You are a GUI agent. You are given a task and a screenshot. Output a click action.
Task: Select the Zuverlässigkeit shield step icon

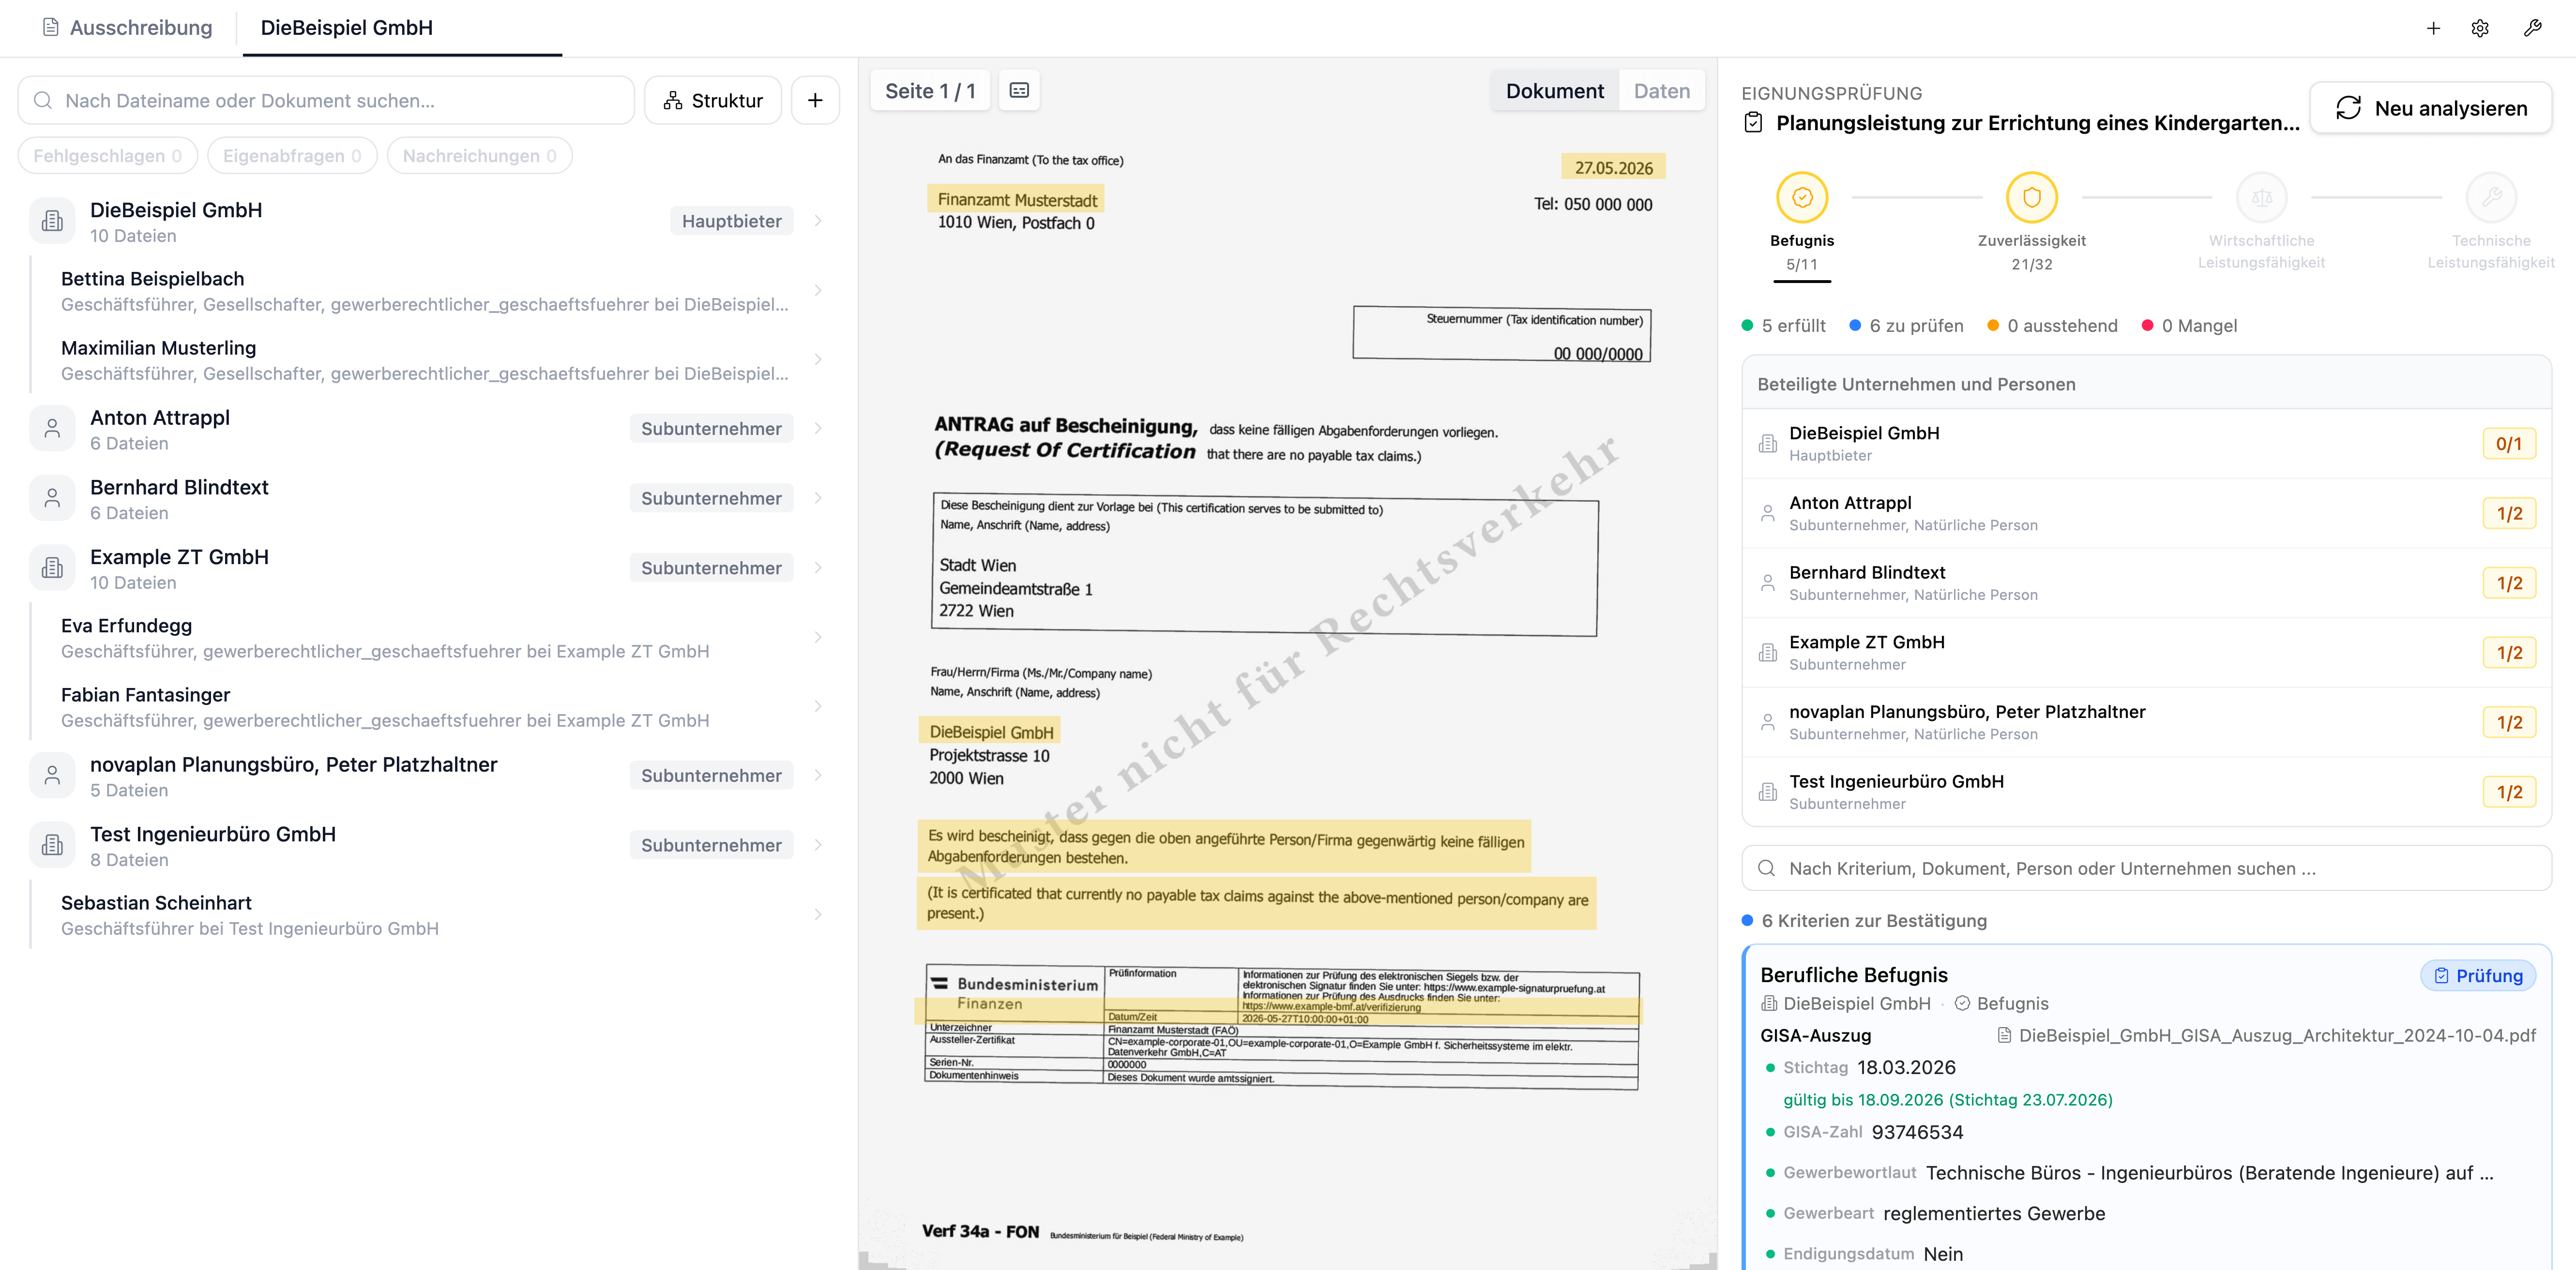click(x=2032, y=197)
